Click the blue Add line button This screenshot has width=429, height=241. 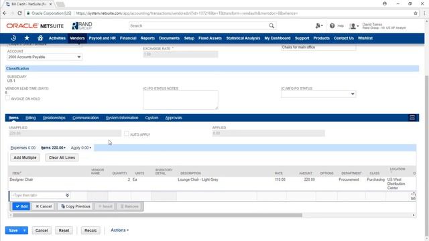click(21, 206)
